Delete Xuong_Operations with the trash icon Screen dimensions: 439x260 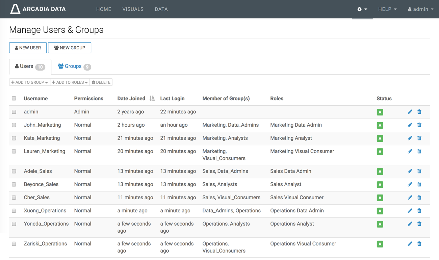click(x=419, y=211)
